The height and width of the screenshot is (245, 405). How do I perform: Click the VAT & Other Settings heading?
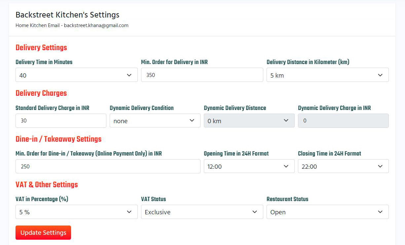coord(47,185)
